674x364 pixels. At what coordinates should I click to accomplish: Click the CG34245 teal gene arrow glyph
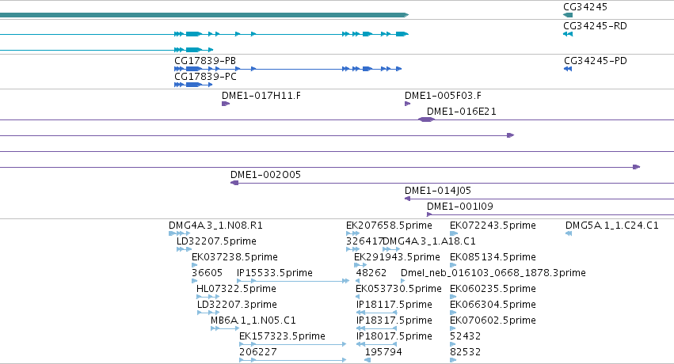568,15
